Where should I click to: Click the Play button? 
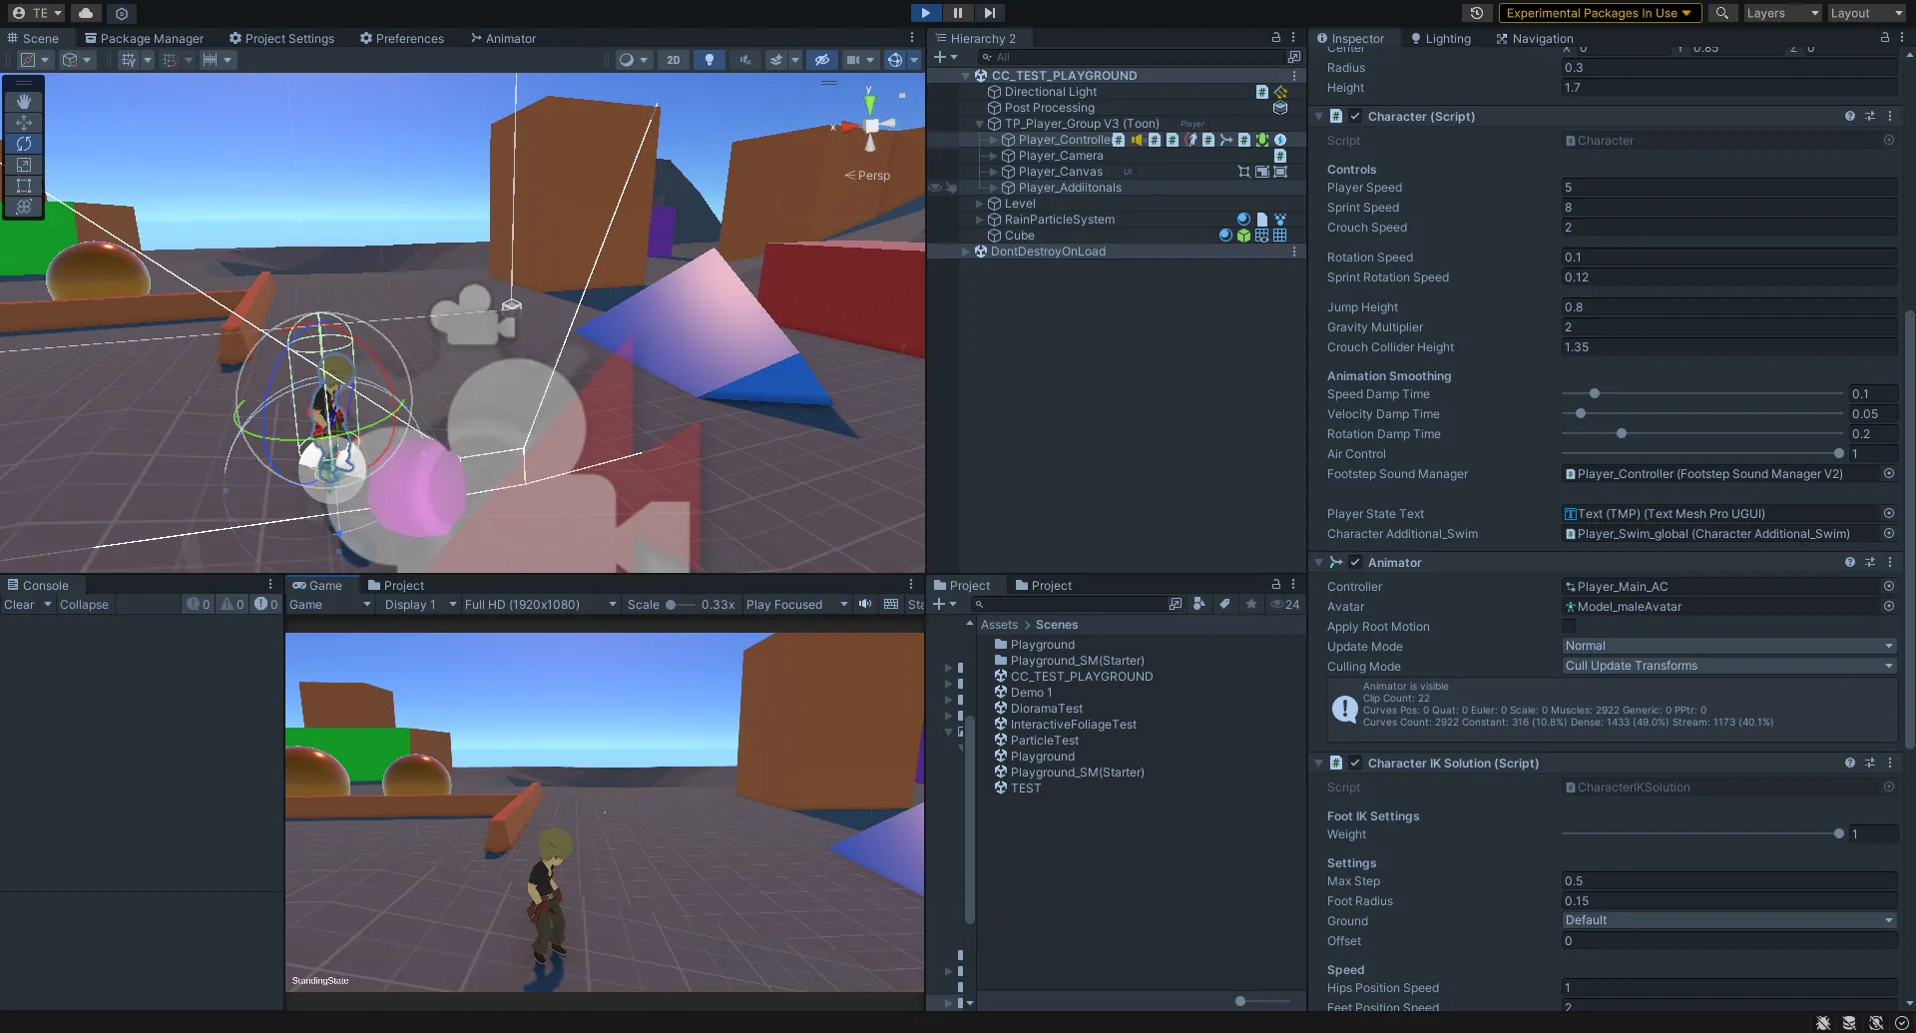[x=925, y=13]
